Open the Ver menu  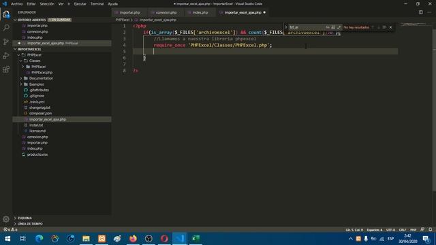[x=61, y=4]
